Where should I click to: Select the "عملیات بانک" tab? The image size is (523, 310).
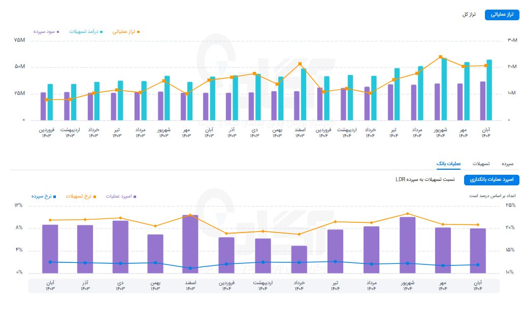449,164
